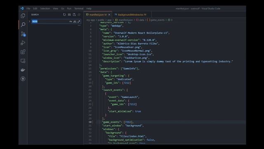Open the Terminal menu

(x=79, y=8)
